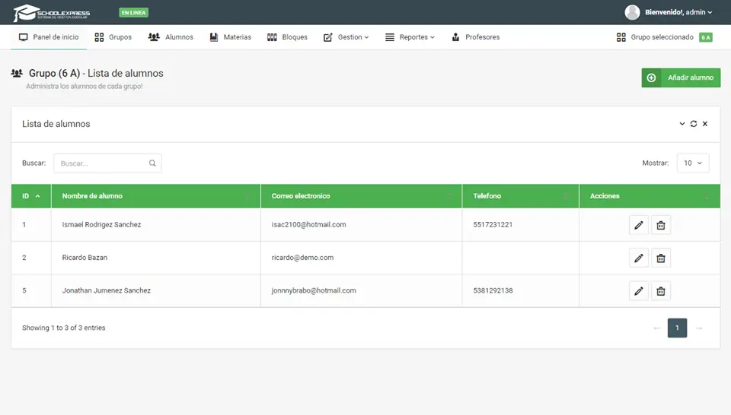Click the SchoolExpress logo

52,13
